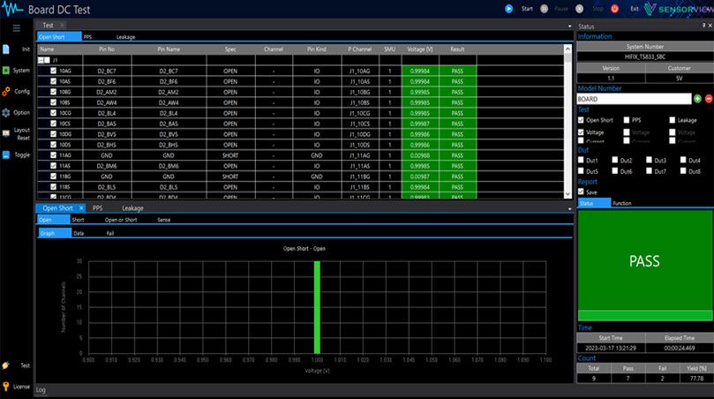The width and height of the screenshot is (714, 399).
Task: Click the Pin Name column header
Action: [169, 49]
